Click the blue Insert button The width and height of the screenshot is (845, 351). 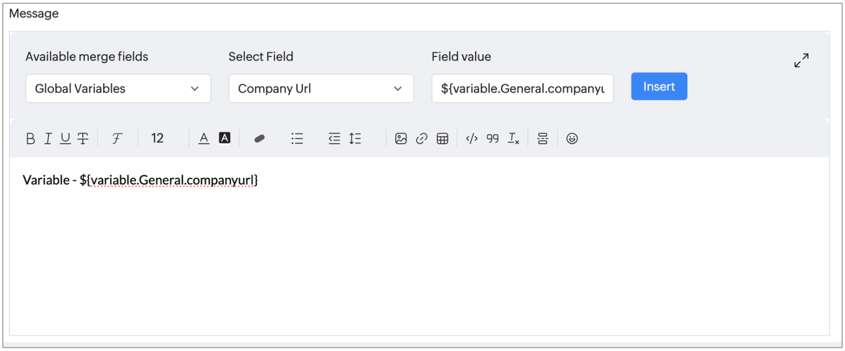(659, 87)
